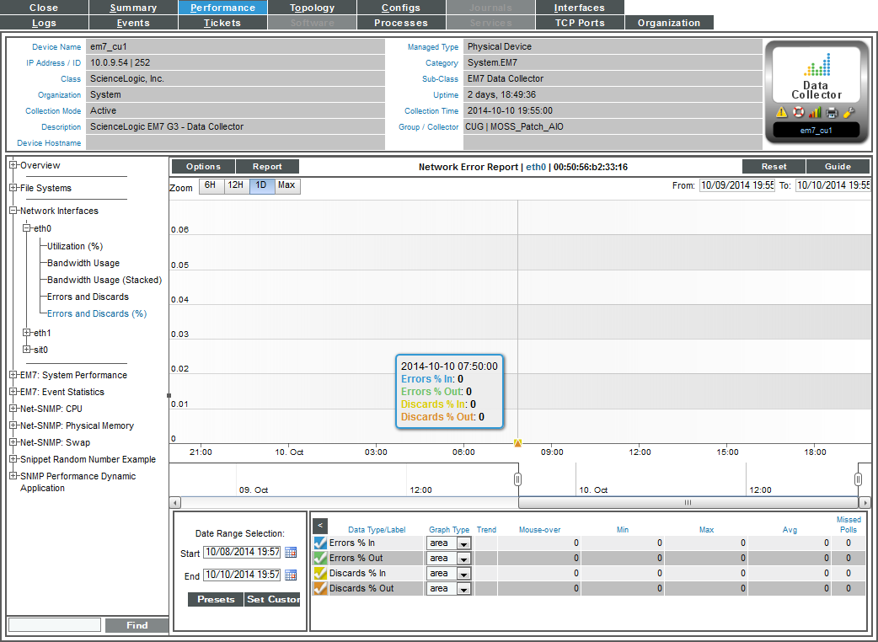Open graph type dropdown for Errors % In
Image resolution: width=878 pixels, height=642 pixels.
click(x=449, y=543)
